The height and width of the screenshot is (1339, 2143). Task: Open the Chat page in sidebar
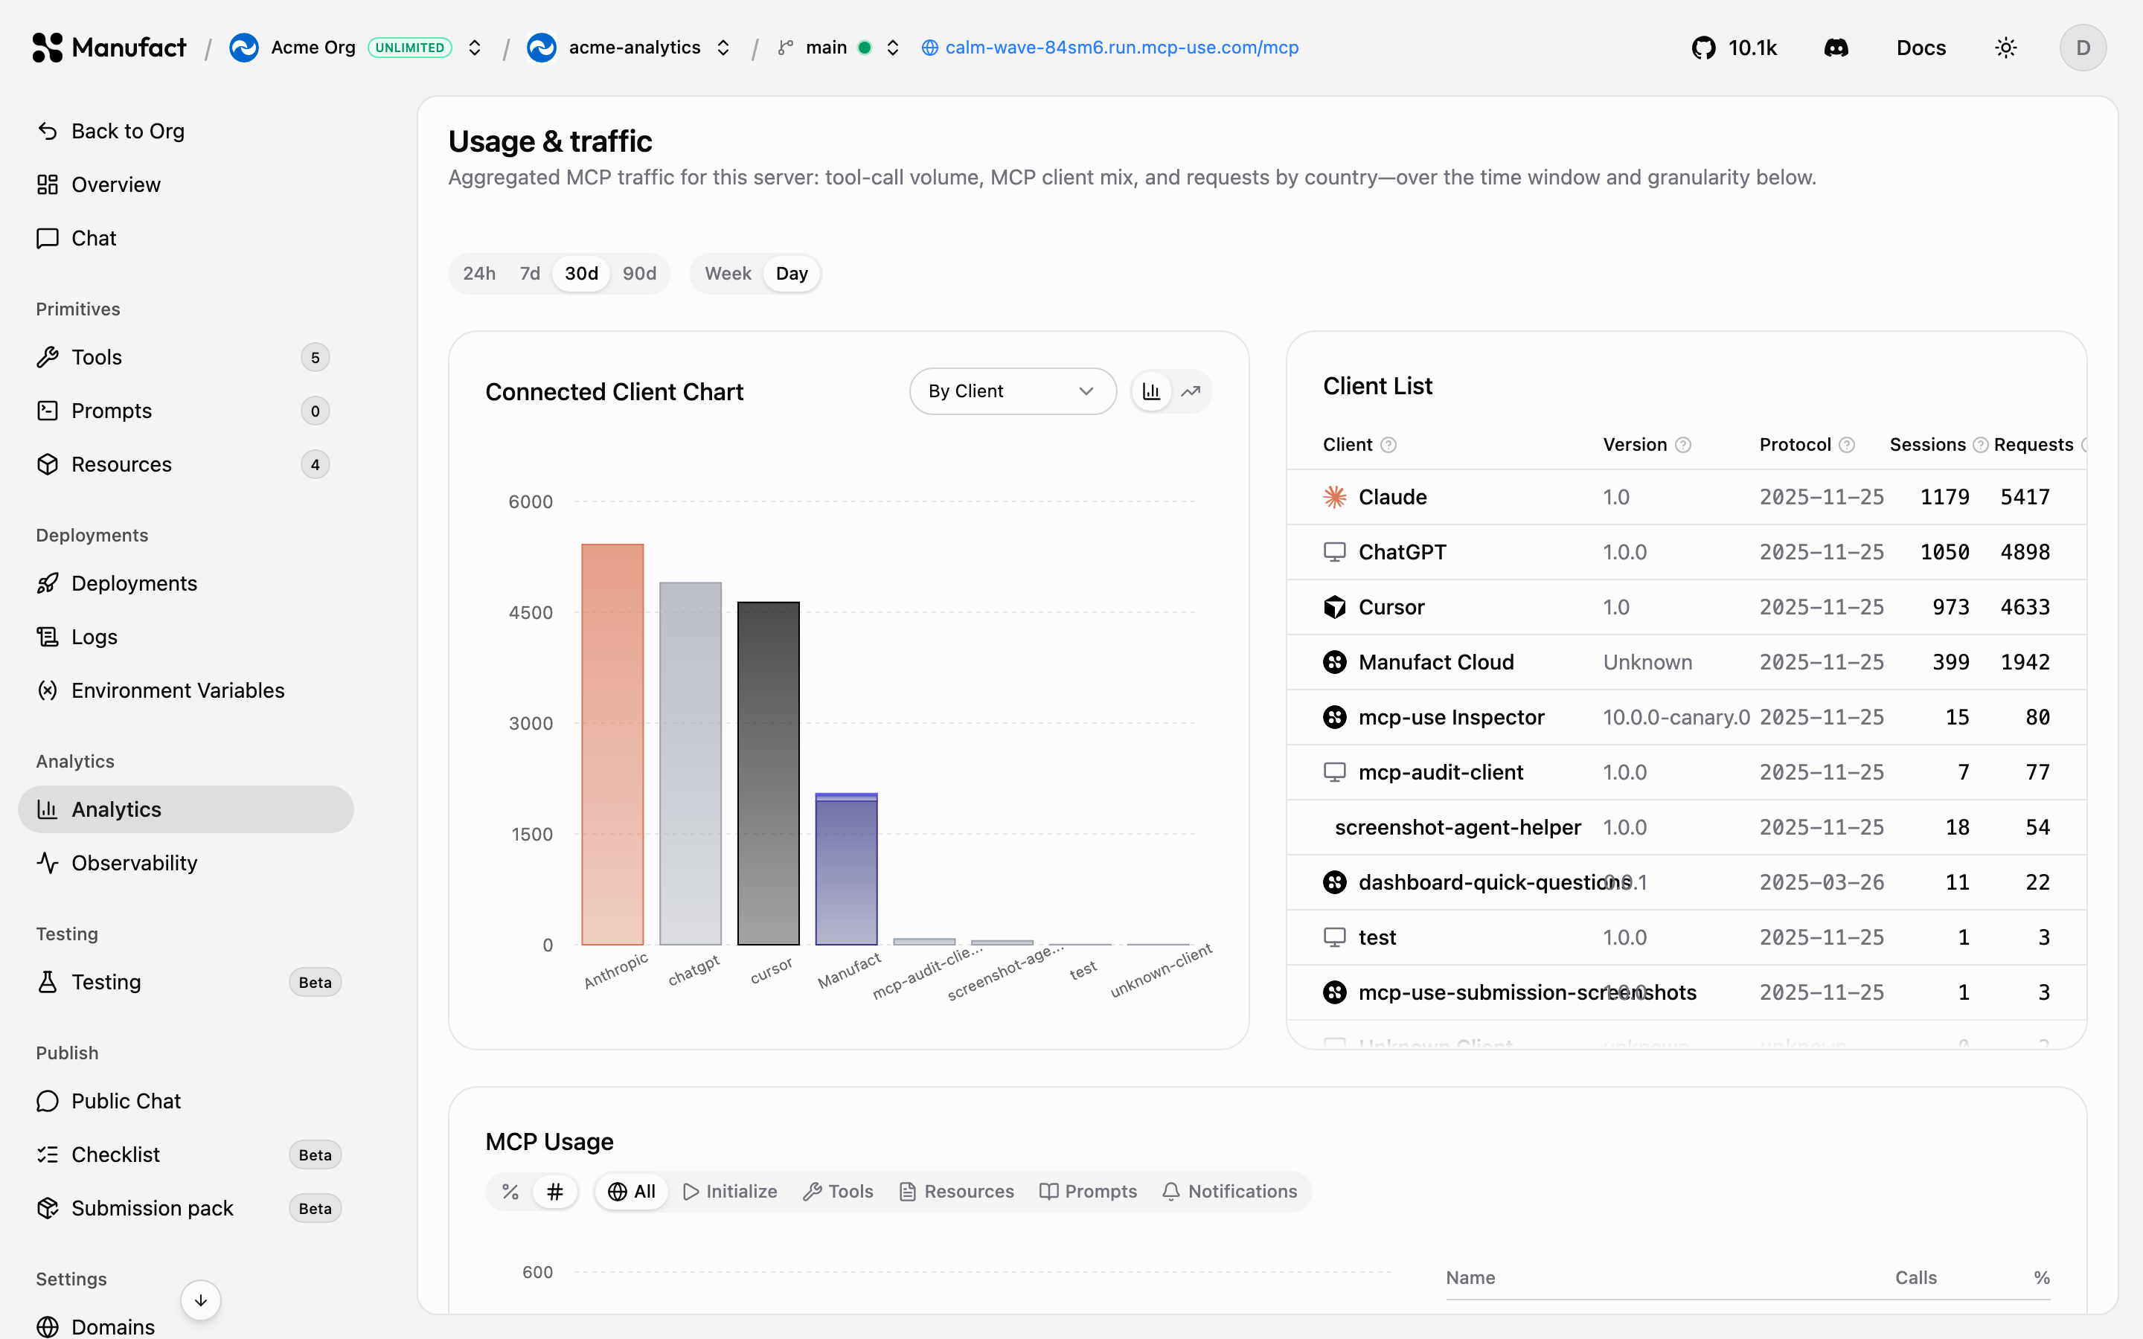click(x=186, y=238)
